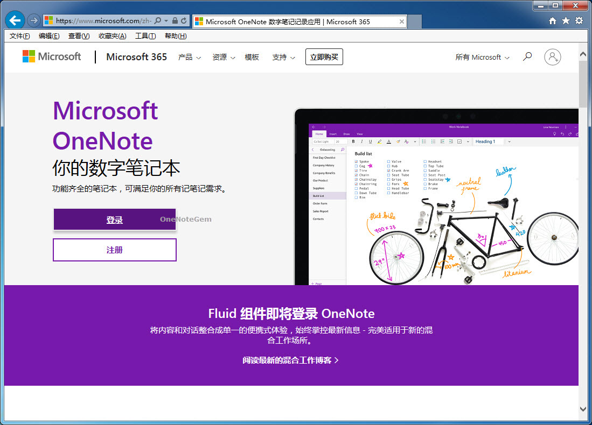Click the padlock security icon
The width and height of the screenshot is (592, 425).
[175, 21]
